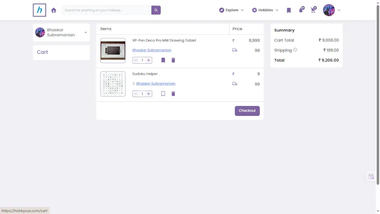Click the shipping truck icon for XP-Pen tablet

click(x=235, y=50)
